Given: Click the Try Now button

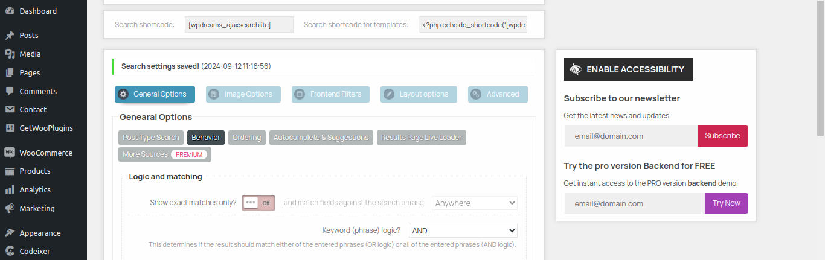Looking at the screenshot, I should click(727, 203).
